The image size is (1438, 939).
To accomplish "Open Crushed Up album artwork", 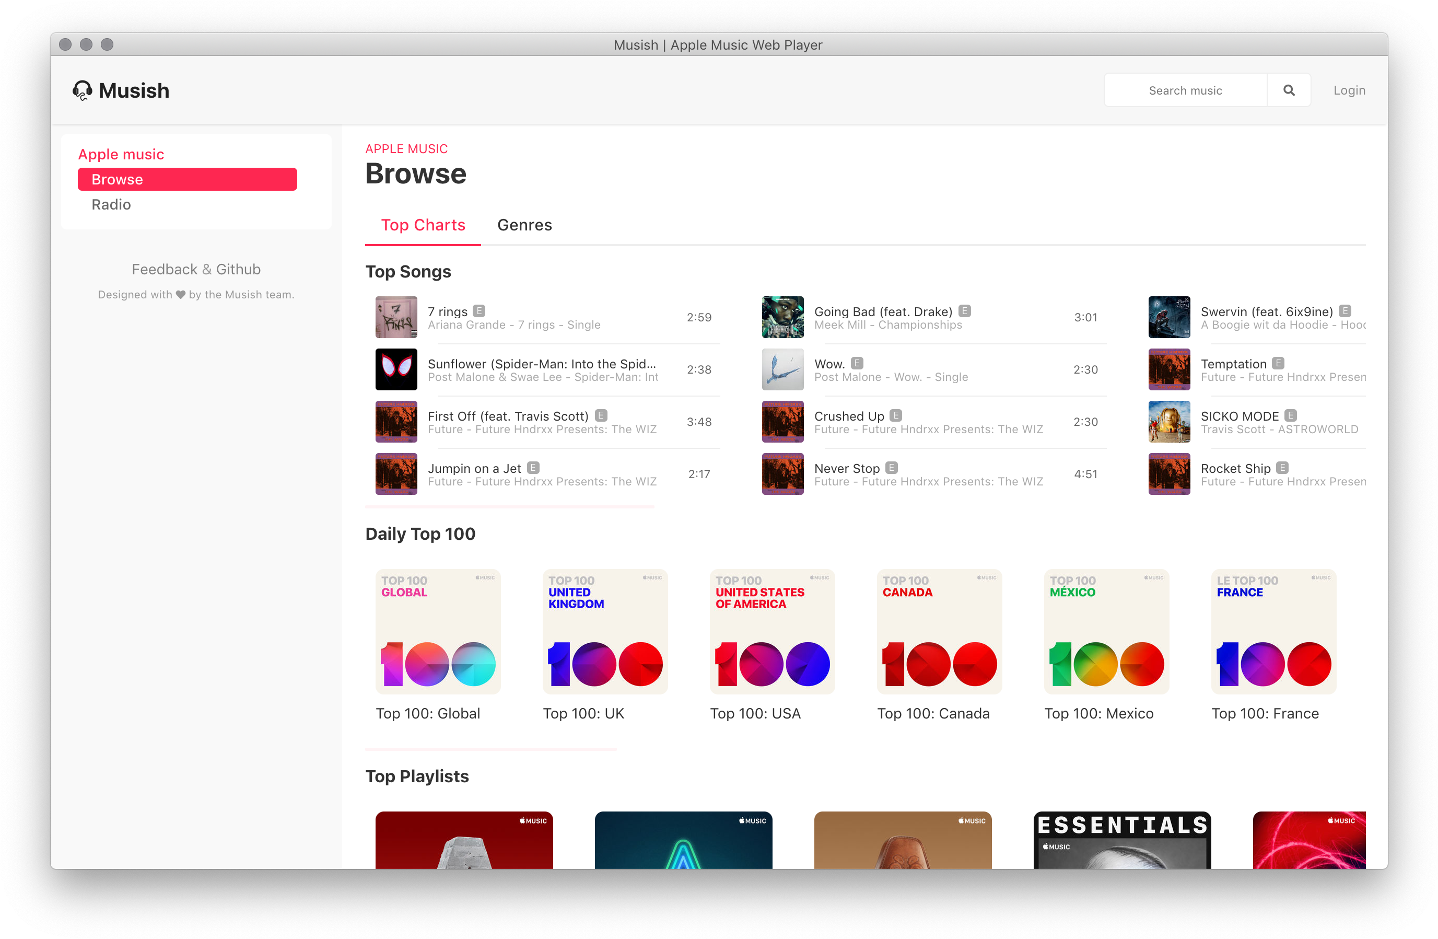I will click(783, 422).
